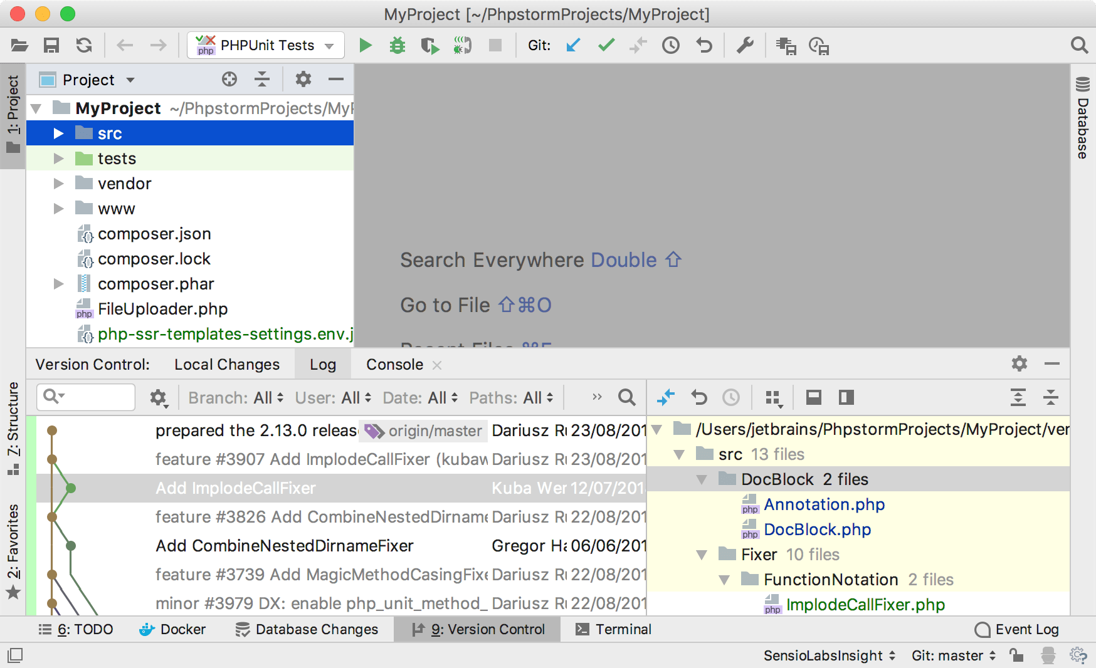Start debugging with the bug icon
This screenshot has height=668, width=1096.
[x=398, y=45]
